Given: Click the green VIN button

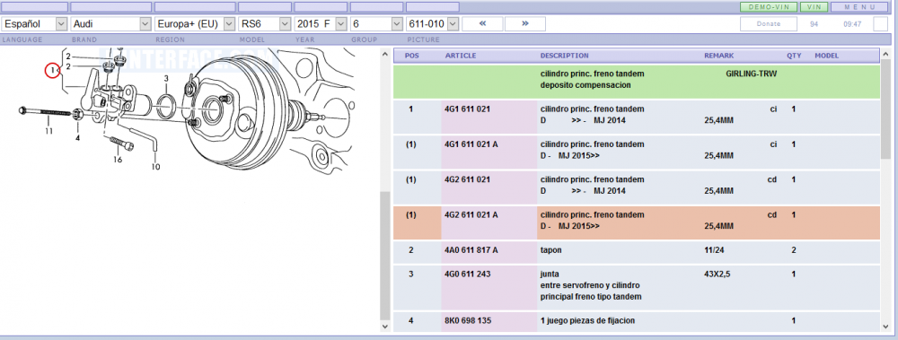Looking at the screenshot, I should [x=814, y=7].
